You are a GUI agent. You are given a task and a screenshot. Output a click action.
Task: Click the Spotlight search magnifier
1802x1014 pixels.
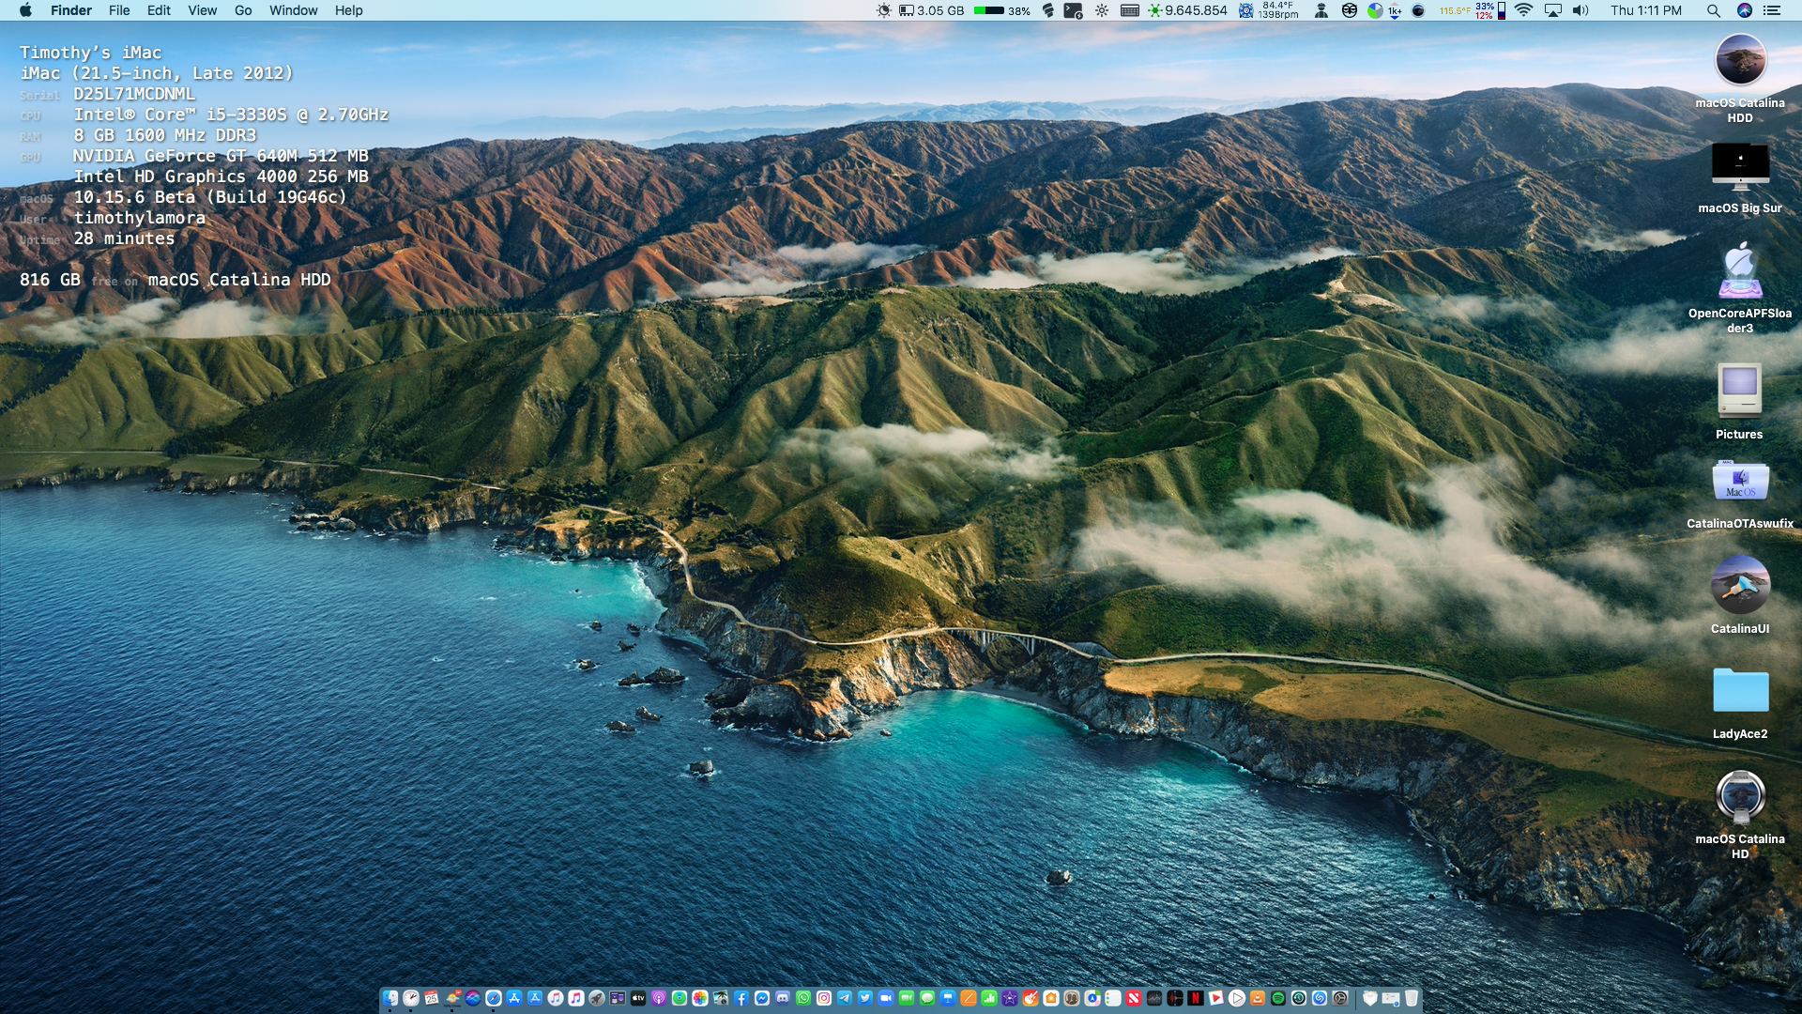click(x=1713, y=10)
